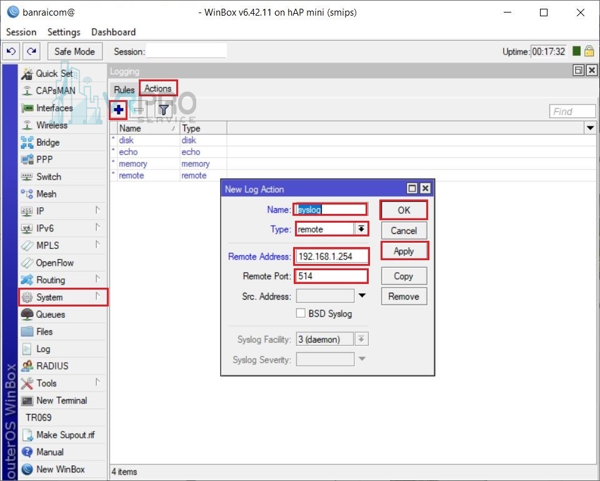600x481 pixels.
Task: Enable the BSD Syslog option
Action: pos(301,313)
